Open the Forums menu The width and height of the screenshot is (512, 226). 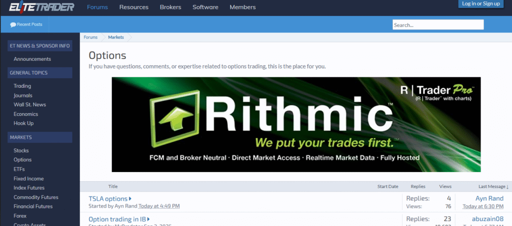(x=97, y=7)
